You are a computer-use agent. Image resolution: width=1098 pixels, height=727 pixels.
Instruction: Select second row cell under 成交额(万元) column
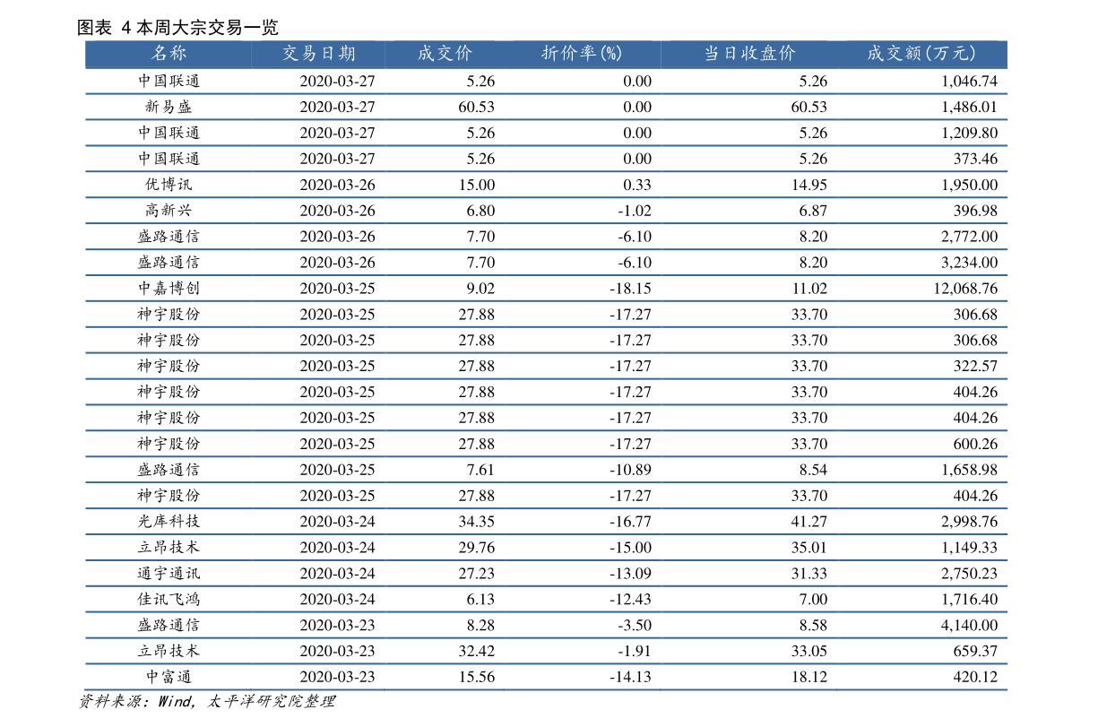(x=921, y=107)
